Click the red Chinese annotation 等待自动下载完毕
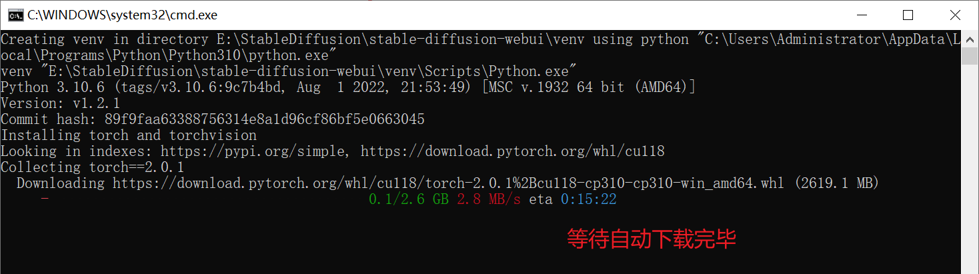 tap(652, 239)
